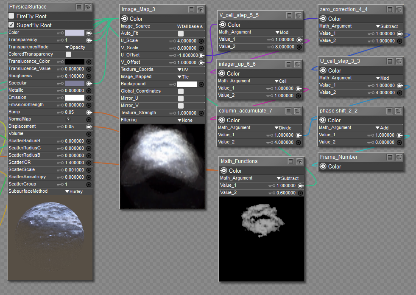Click U_Scale animation key icon
Image resolution: width=416 pixels, height=295 pixels.
[x=173, y=41]
